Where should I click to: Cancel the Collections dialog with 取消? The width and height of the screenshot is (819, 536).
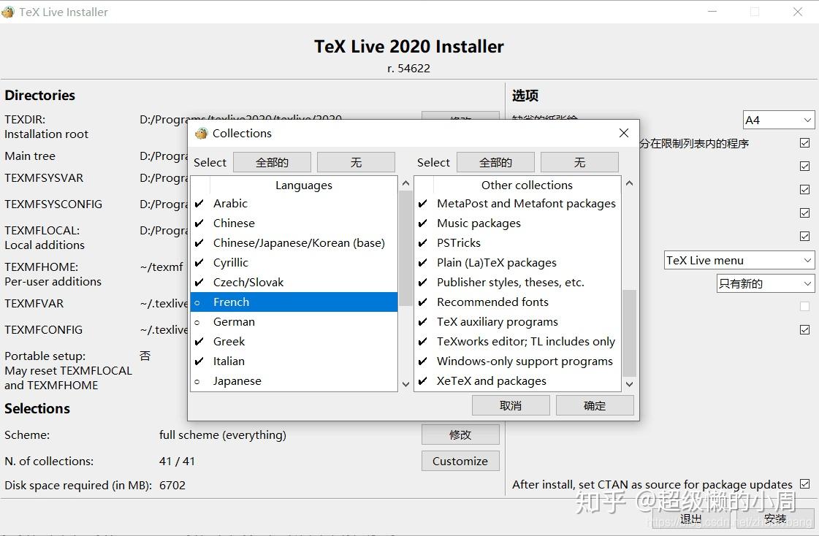pos(511,405)
